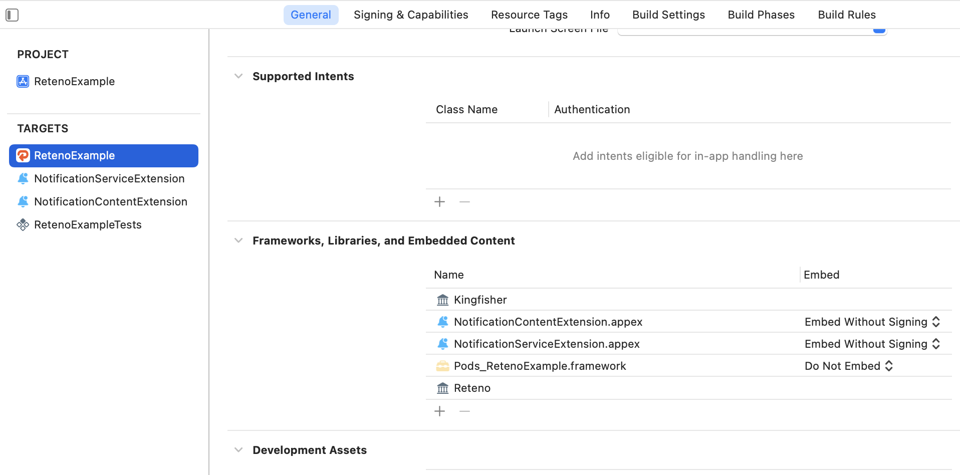The height and width of the screenshot is (475, 960).
Task: Select the Pods_RetenoExample.framework row
Action: [688, 366]
